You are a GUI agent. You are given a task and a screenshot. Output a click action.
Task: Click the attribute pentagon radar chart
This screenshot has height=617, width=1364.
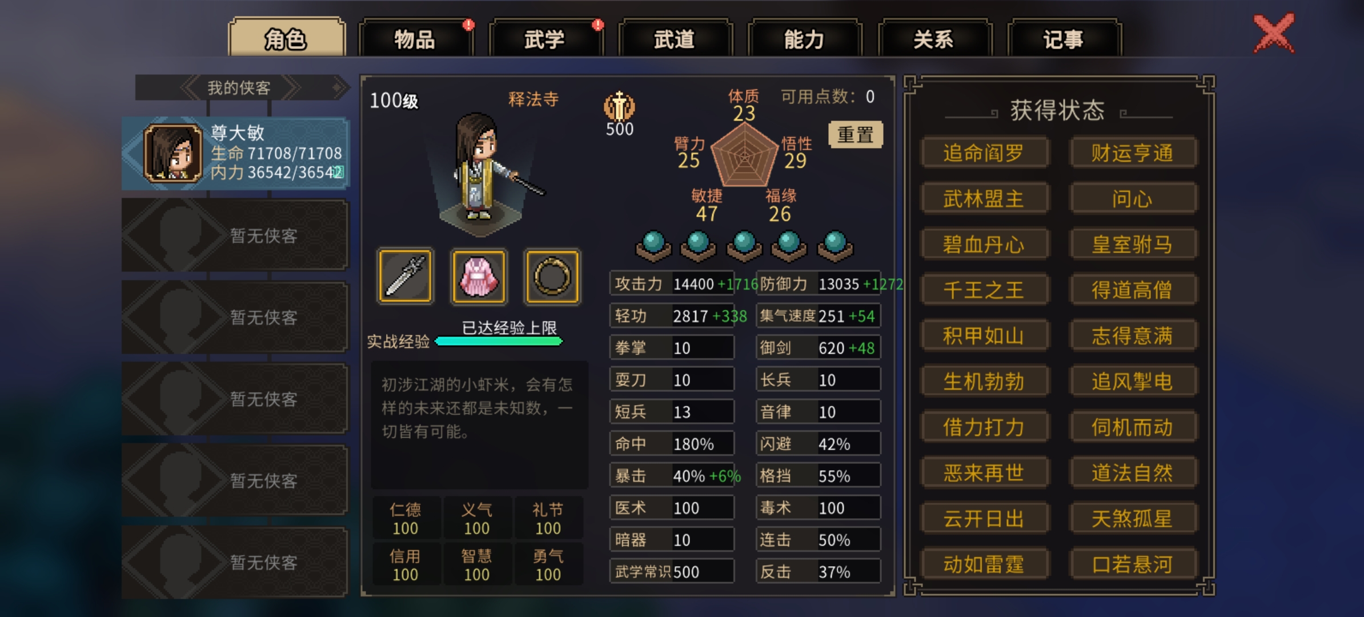744,155
